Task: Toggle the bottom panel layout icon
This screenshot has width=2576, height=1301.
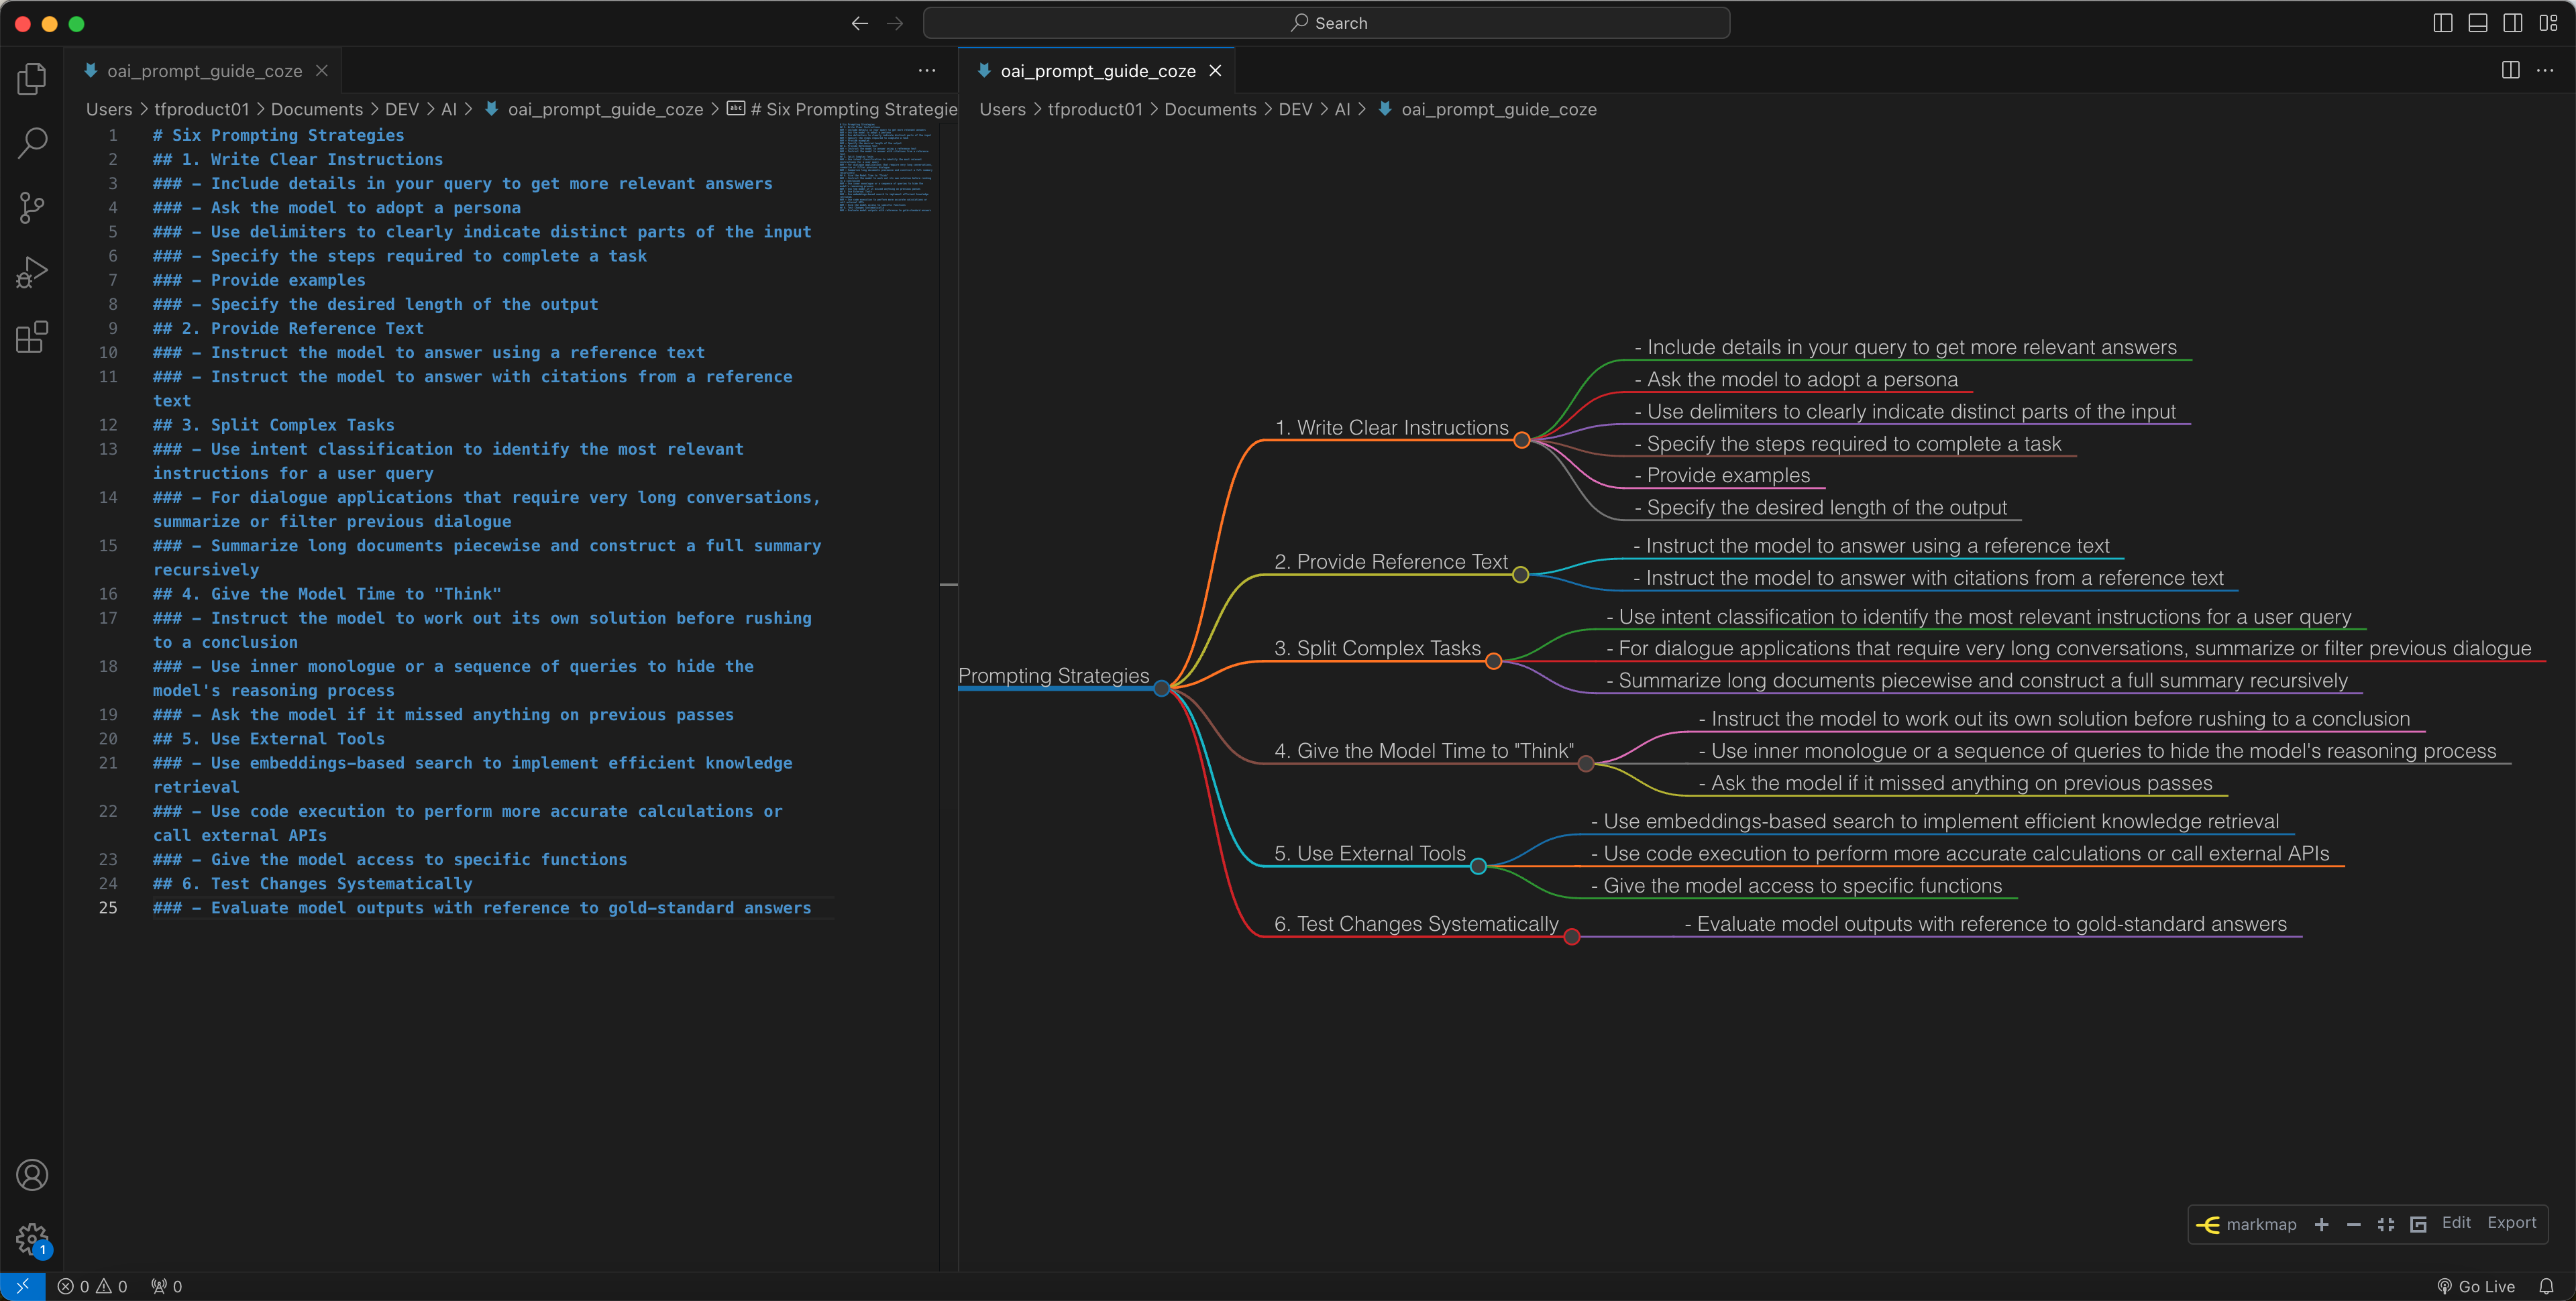Action: [x=2477, y=23]
